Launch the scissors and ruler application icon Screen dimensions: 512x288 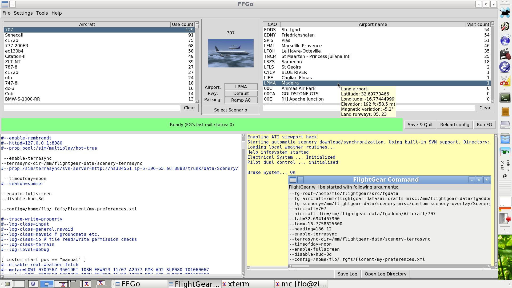point(505,81)
